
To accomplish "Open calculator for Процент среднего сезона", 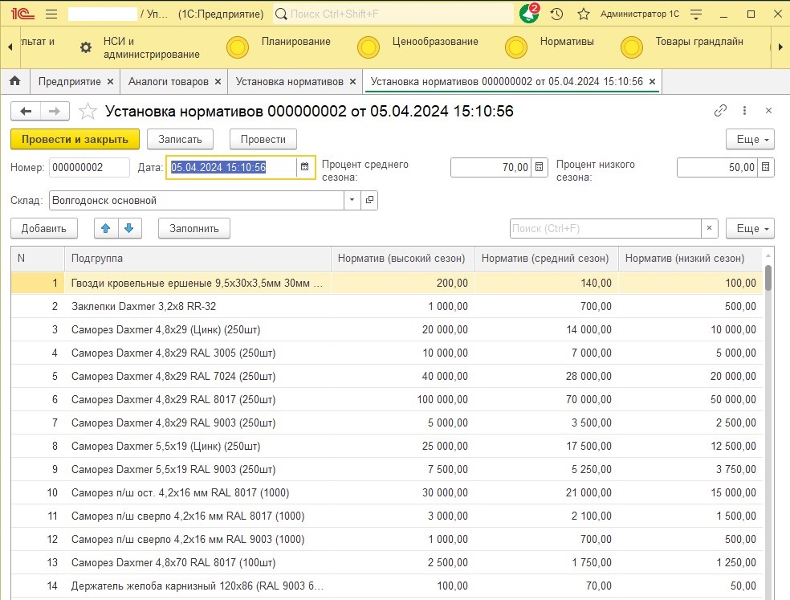I will 540,167.
